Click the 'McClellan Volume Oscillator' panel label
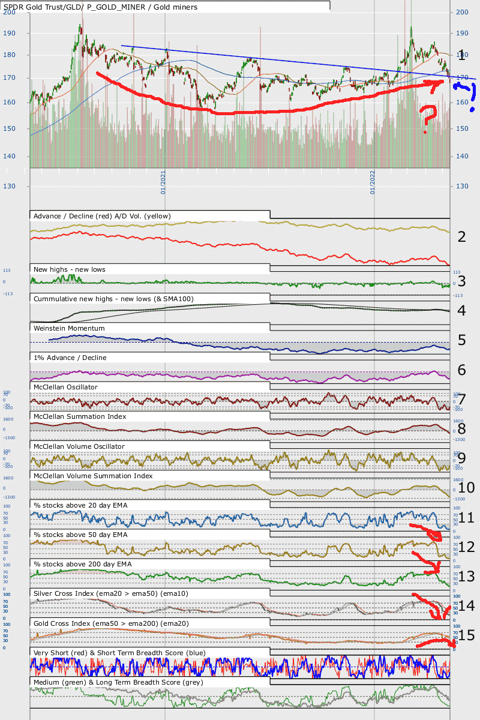Viewport: 480px width, 720px height. click(79, 446)
